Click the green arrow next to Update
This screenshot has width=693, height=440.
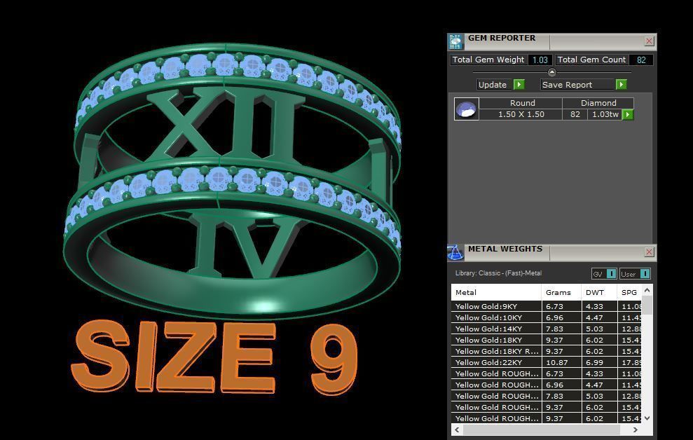519,84
